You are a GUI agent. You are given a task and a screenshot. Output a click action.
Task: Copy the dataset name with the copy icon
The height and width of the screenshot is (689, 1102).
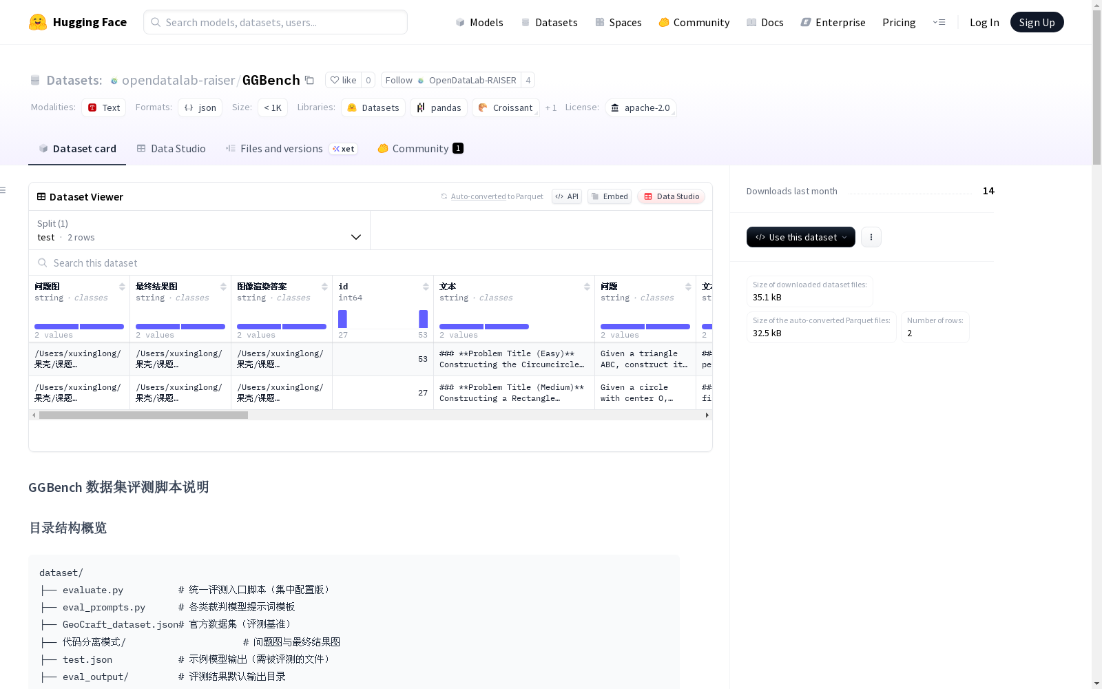tap(309, 81)
